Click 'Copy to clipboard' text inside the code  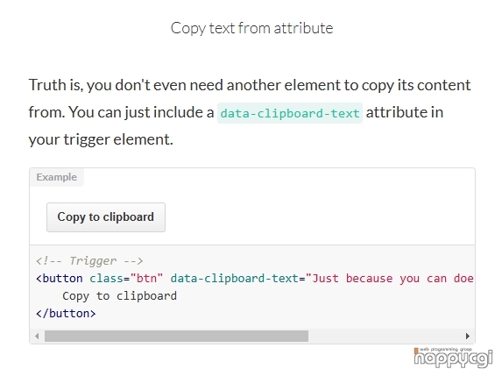click(x=119, y=296)
